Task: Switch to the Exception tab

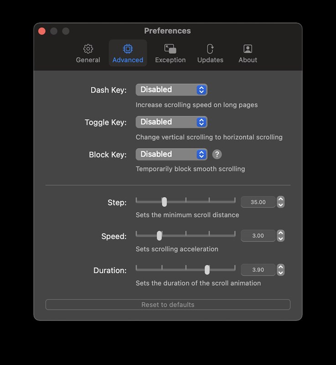Action: [170, 53]
